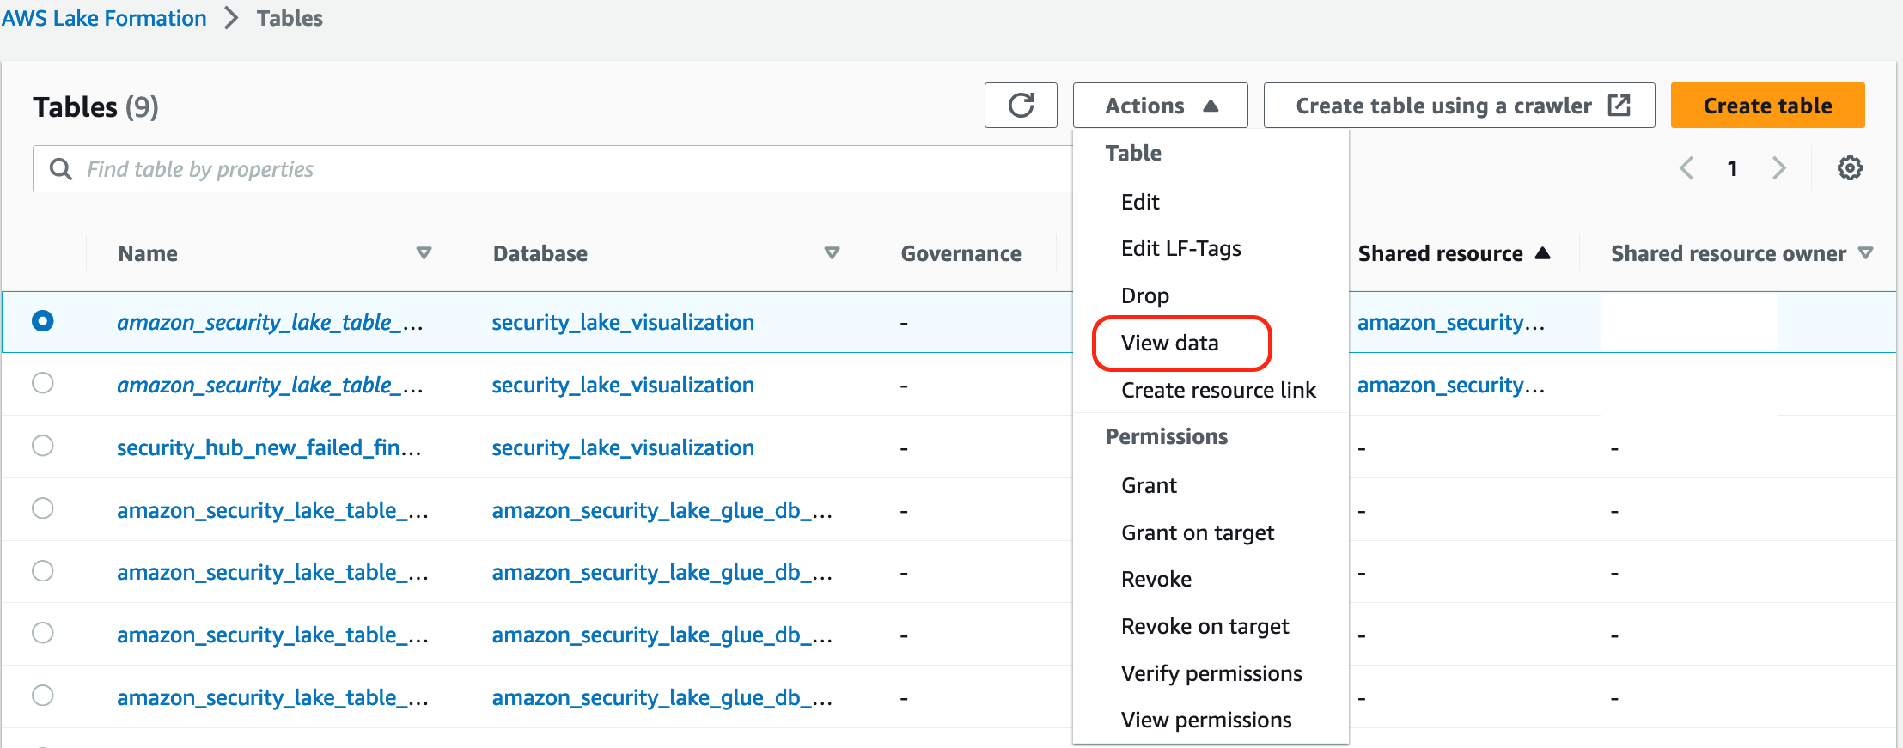Click the refresh tables icon button
1903x748 pixels.
click(1021, 106)
